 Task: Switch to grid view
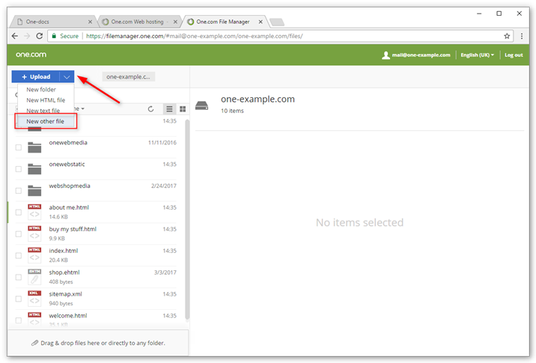point(183,109)
